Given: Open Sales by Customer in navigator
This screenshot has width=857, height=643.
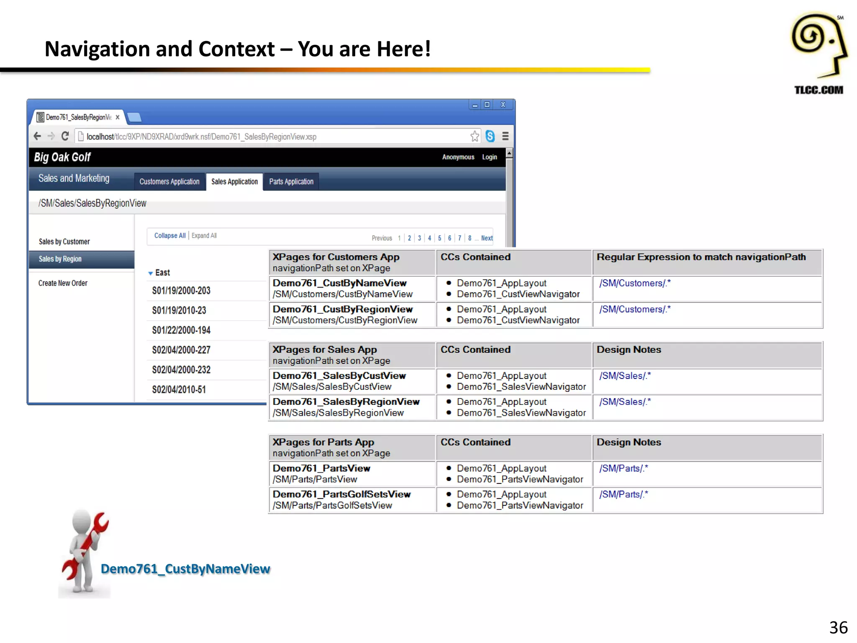Looking at the screenshot, I should (x=64, y=242).
